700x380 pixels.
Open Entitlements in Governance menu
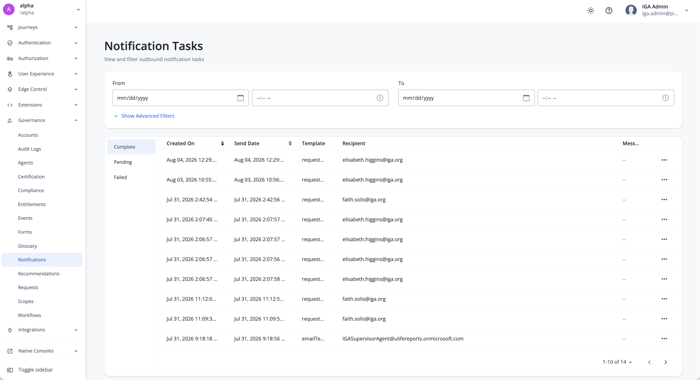coord(32,205)
